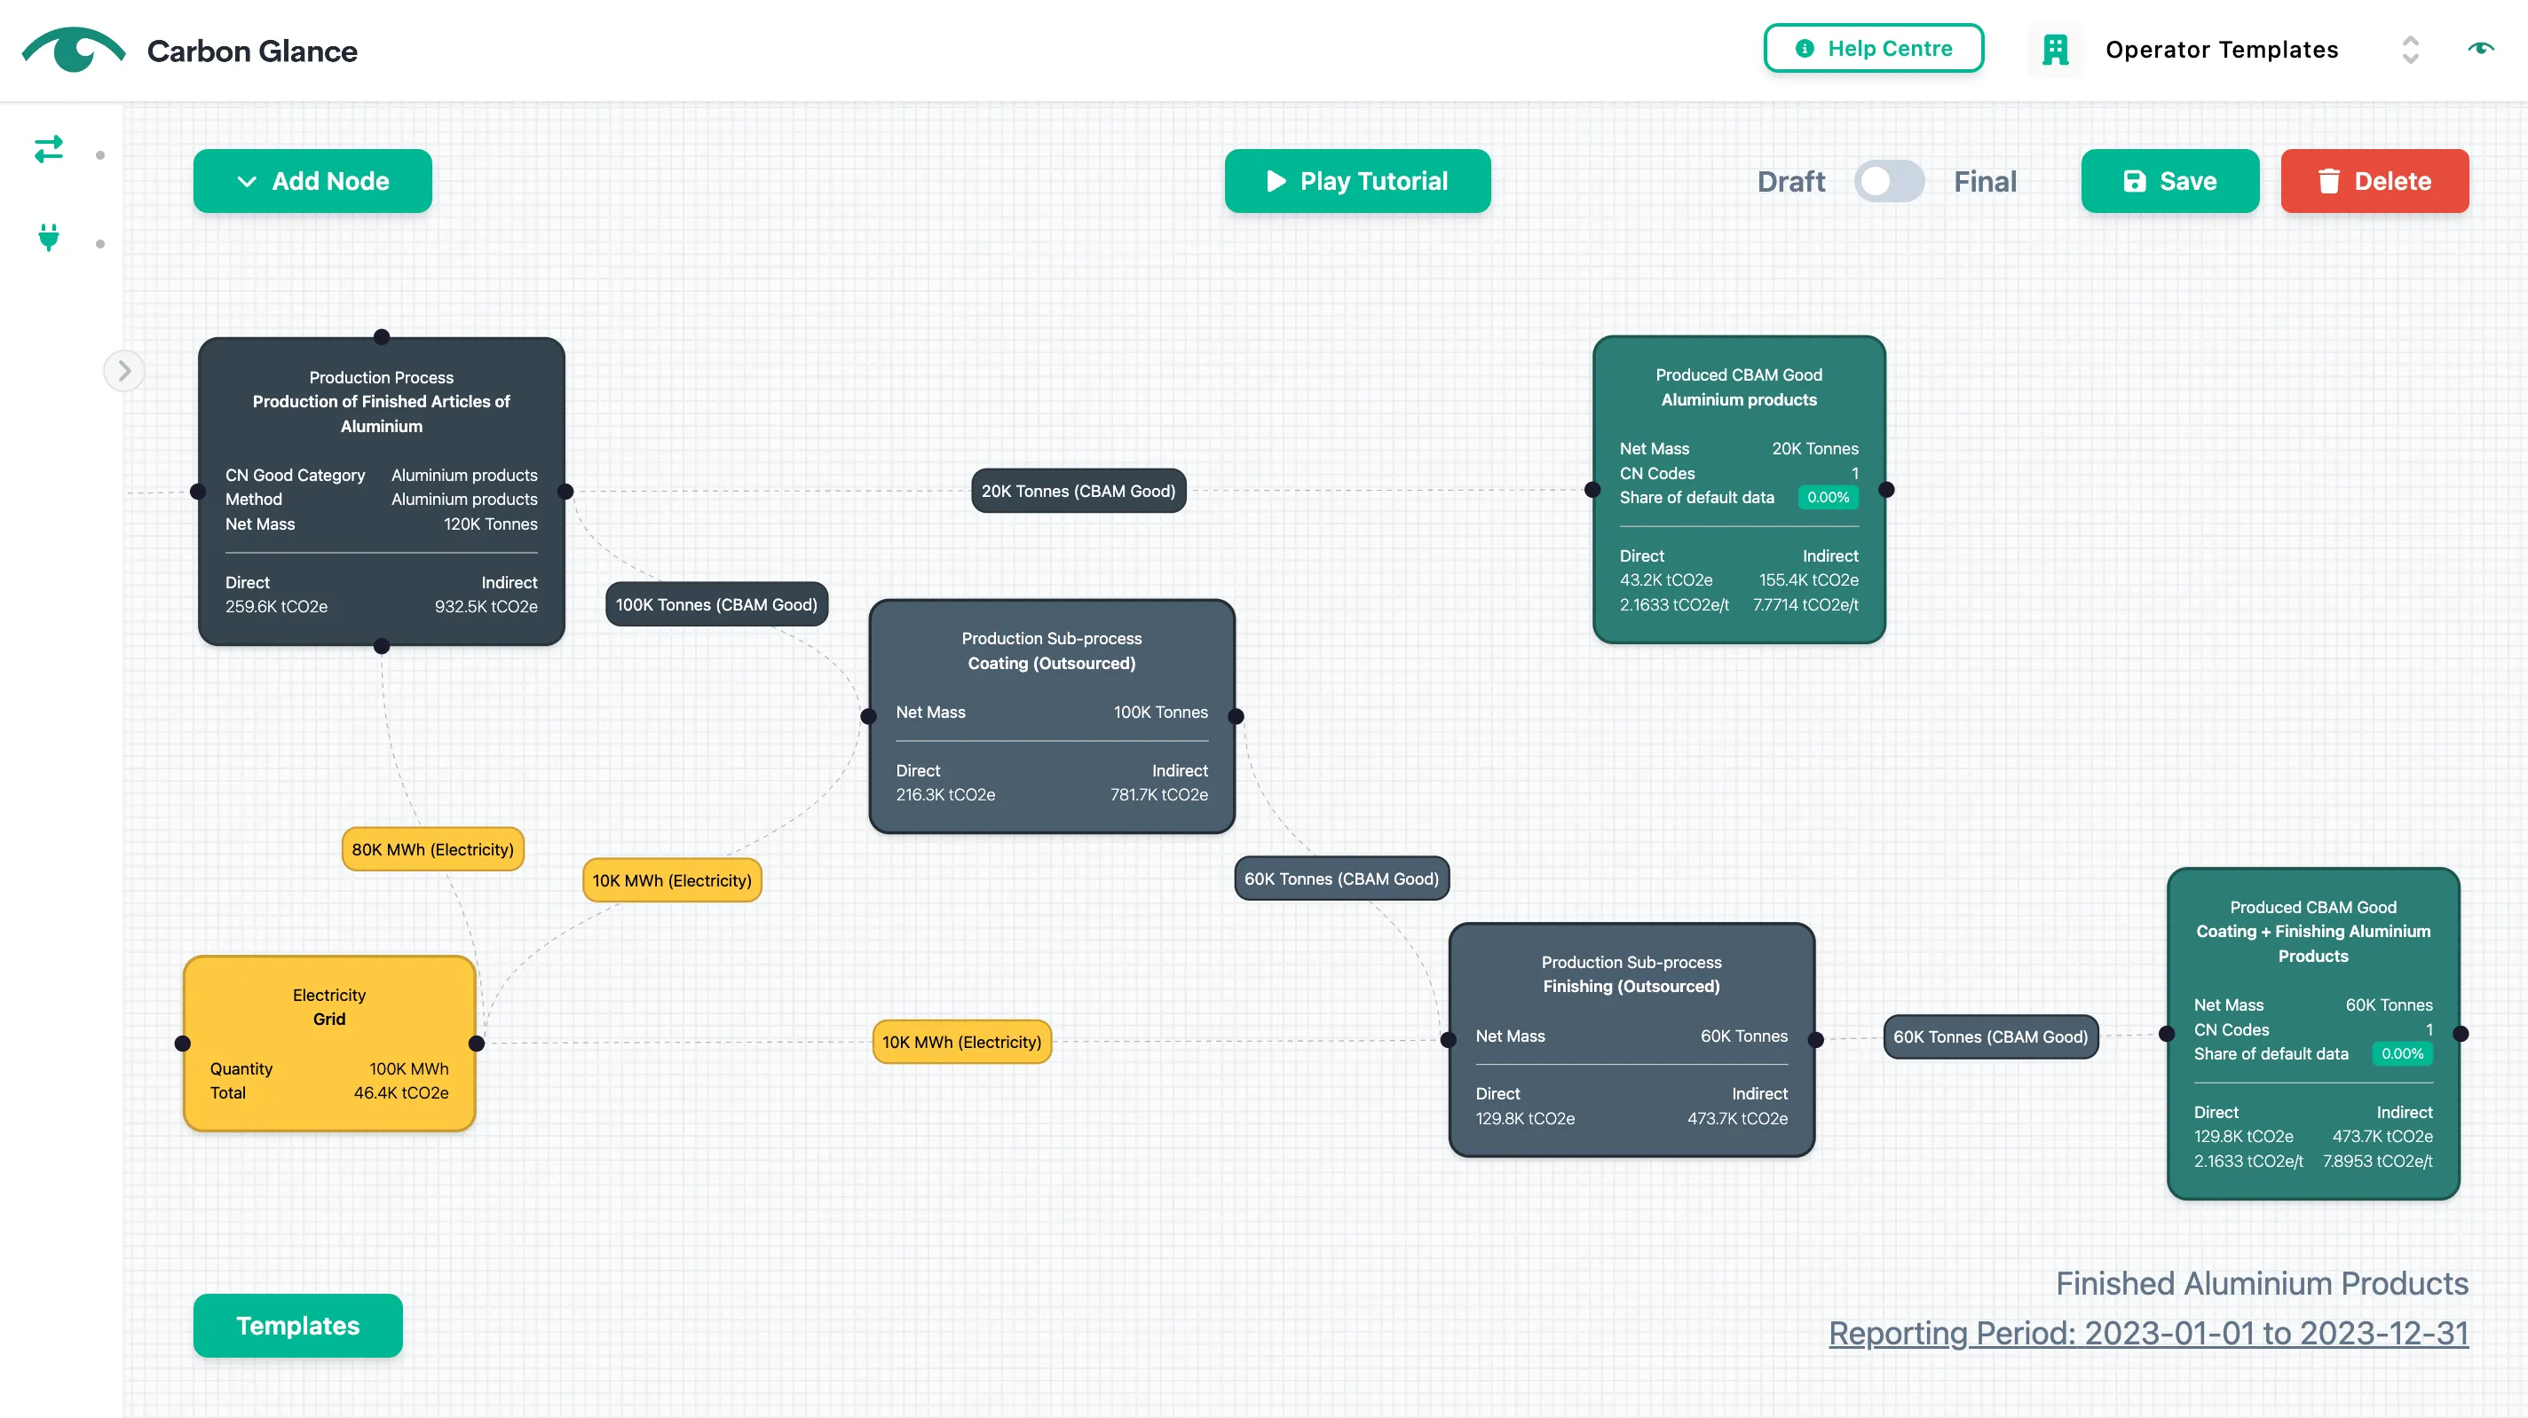The width and height of the screenshot is (2528, 1418).
Task: Select the Coating + Finishing Aluminium Products node
Action: [2312, 1033]
